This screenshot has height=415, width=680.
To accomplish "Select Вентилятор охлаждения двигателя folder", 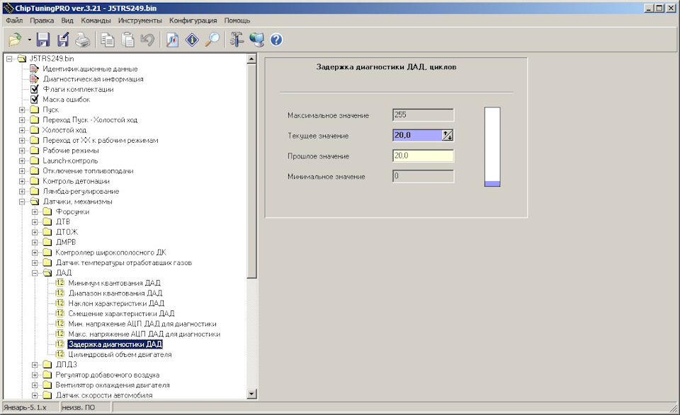I will [x=113, y=385].
